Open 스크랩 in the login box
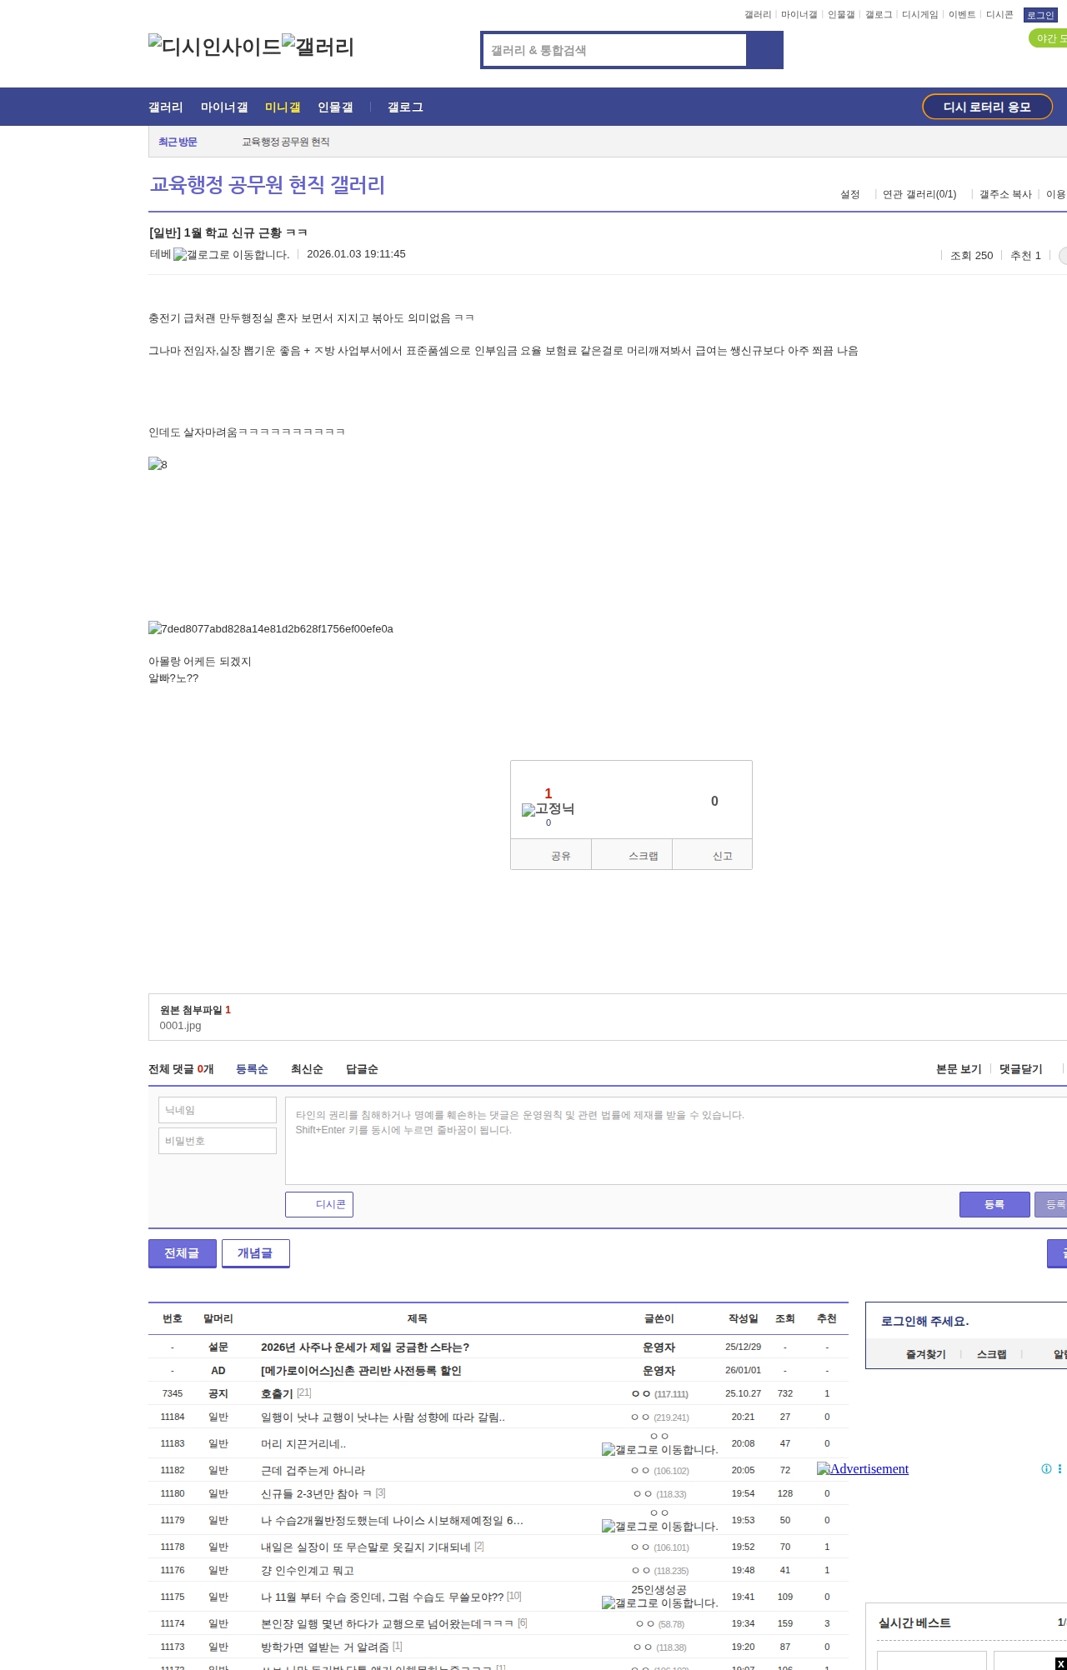Screen dimensions: 1067x1670 pyautogui.click(x=992, y=1354)
